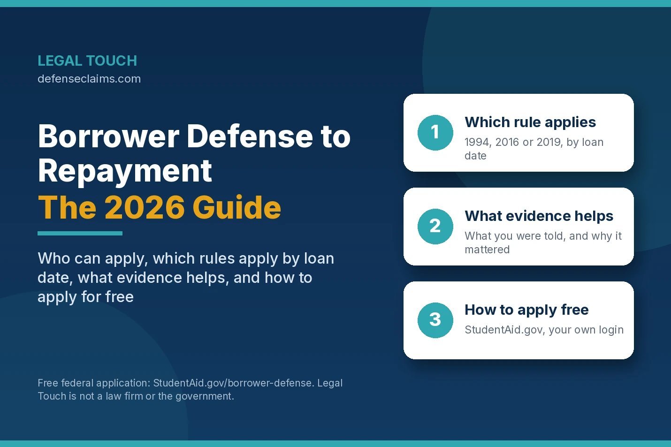Click the orange "The 2026 Guide" title
The width and height of the screenshot is (671, 447).
(x=160, y=207)
